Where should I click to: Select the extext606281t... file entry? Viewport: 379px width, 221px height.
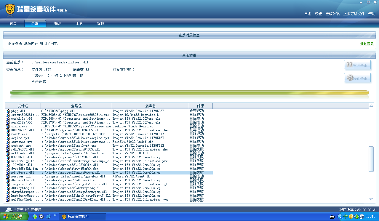pyautogui.click(x=25, y=115)
